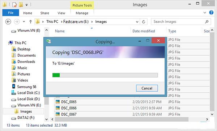Click the green copy progress bar
The width and height of the screenshot is (217, 131).
tap(105, 75)
